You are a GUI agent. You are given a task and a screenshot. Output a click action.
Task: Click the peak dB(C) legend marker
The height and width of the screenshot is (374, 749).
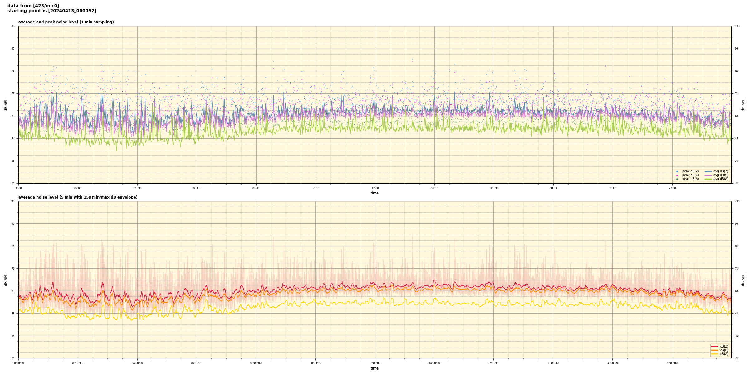[x=677, y=175]
